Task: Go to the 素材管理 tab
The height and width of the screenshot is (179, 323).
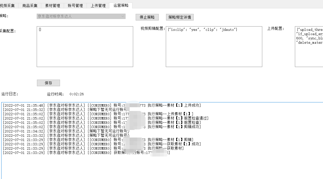Action: tap(53, 6)
